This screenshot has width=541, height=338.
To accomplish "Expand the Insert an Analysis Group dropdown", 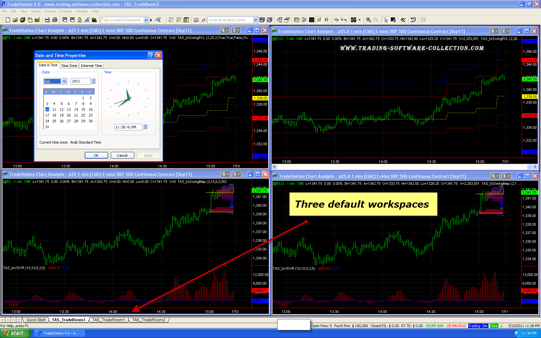I will [255, 20].
